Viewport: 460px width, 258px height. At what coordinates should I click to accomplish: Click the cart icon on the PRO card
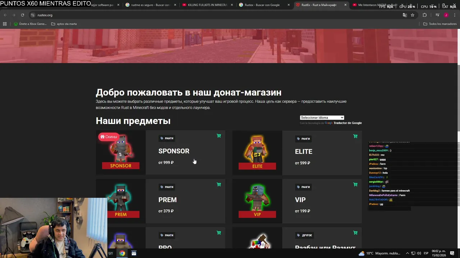click(219, 233)
